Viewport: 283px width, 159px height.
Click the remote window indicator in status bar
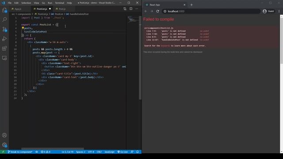pyautogui.click(x=3, y=152)
